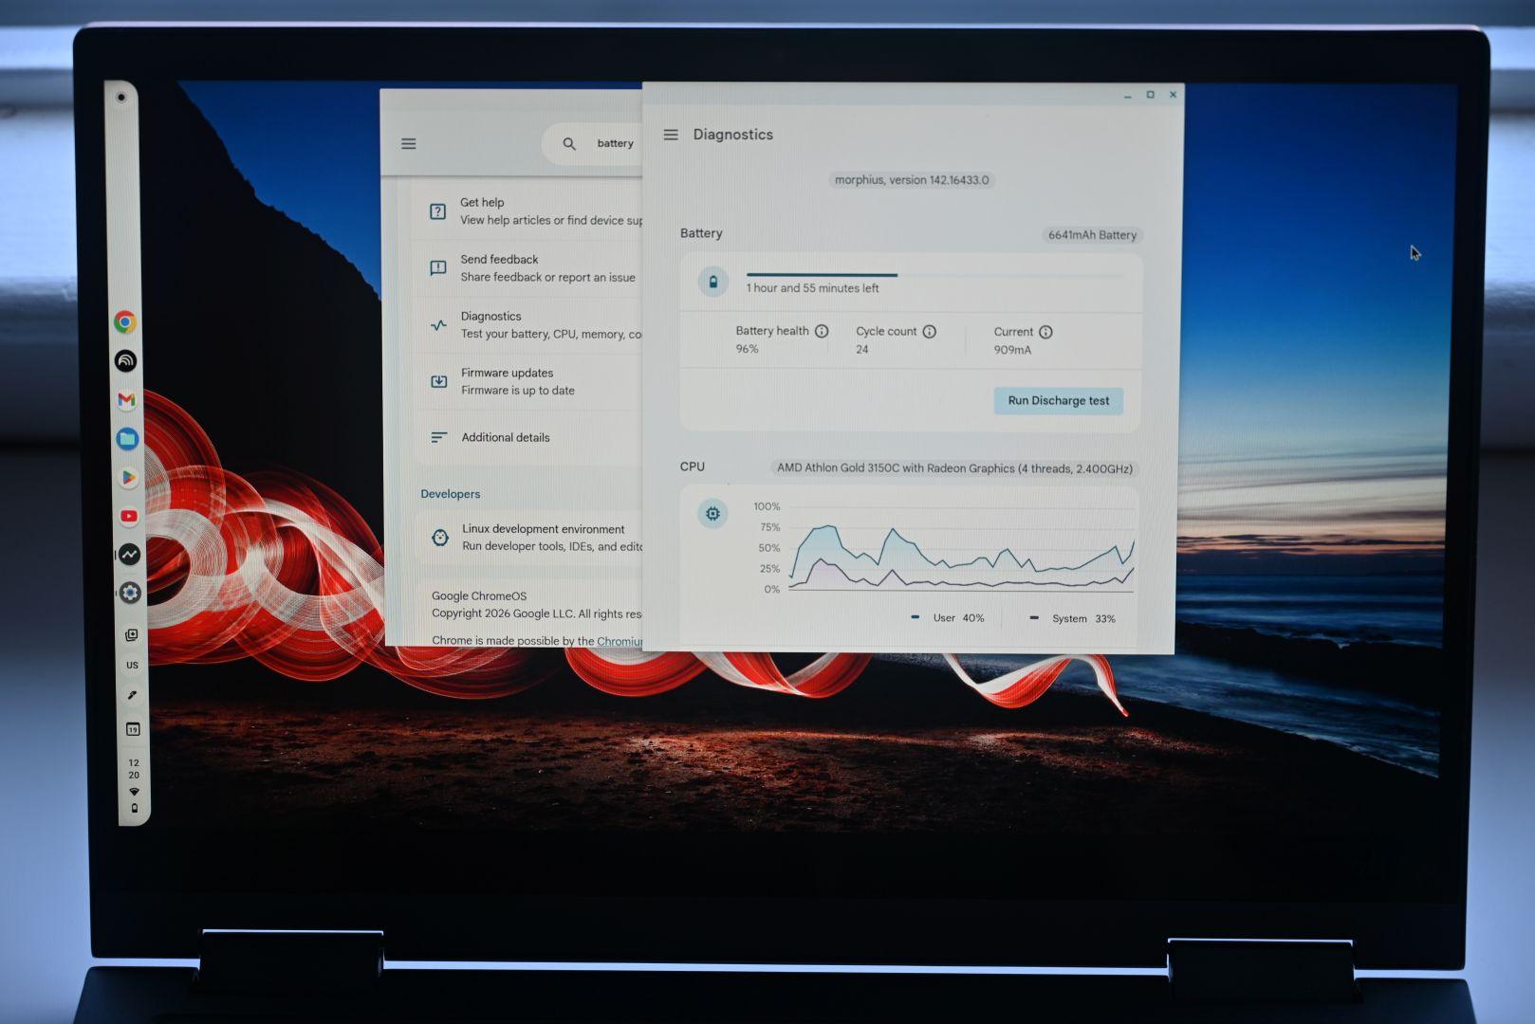This screenshot has height=1024, width=1535.
Task: Select the Diagnostics row in Settings
Action: pos(528,325)
